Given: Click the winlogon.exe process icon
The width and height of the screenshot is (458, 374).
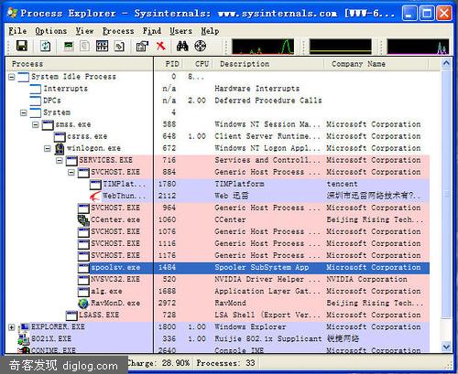Looking at the screenshot, I should [x=60, y=149].
